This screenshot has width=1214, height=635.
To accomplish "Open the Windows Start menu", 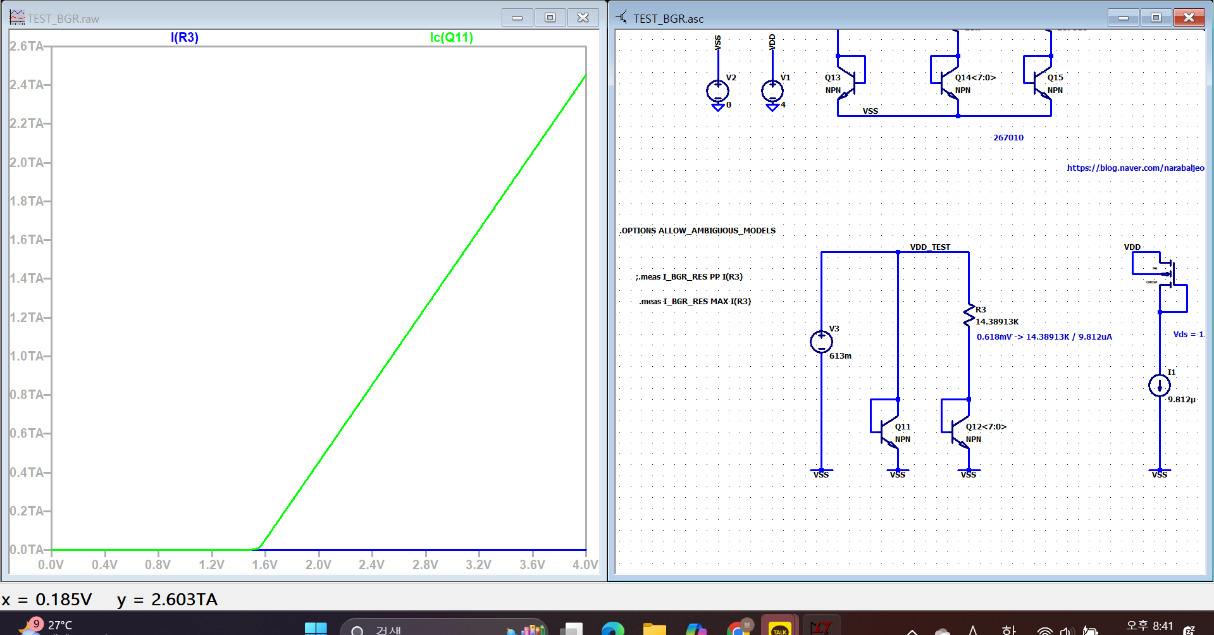I will (316, 628).
